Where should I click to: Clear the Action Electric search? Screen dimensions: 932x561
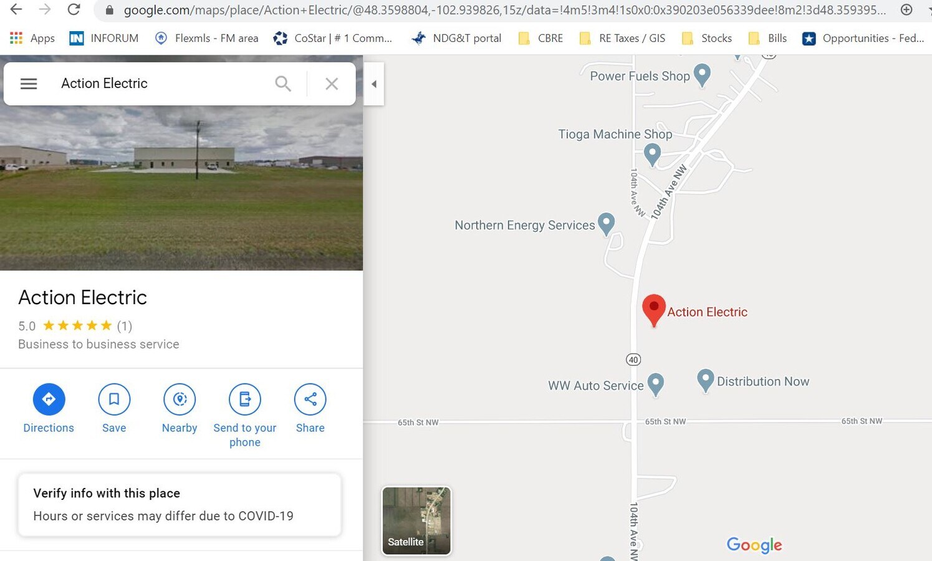[x=332, y=84]
